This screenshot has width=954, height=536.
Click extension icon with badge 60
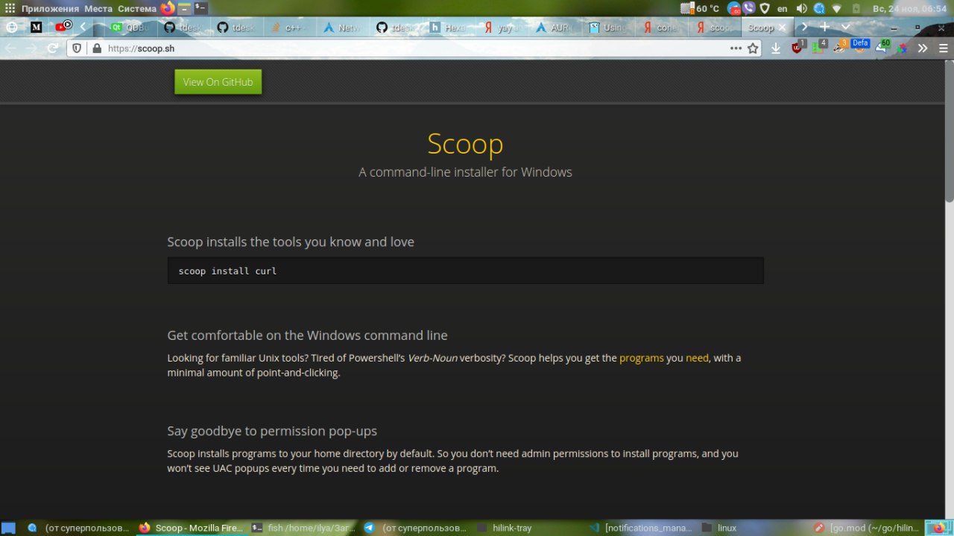pos(882,47)
